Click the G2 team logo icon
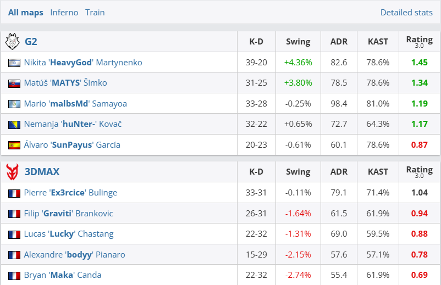This screenshot has height=285, width=441. [12, 41]
